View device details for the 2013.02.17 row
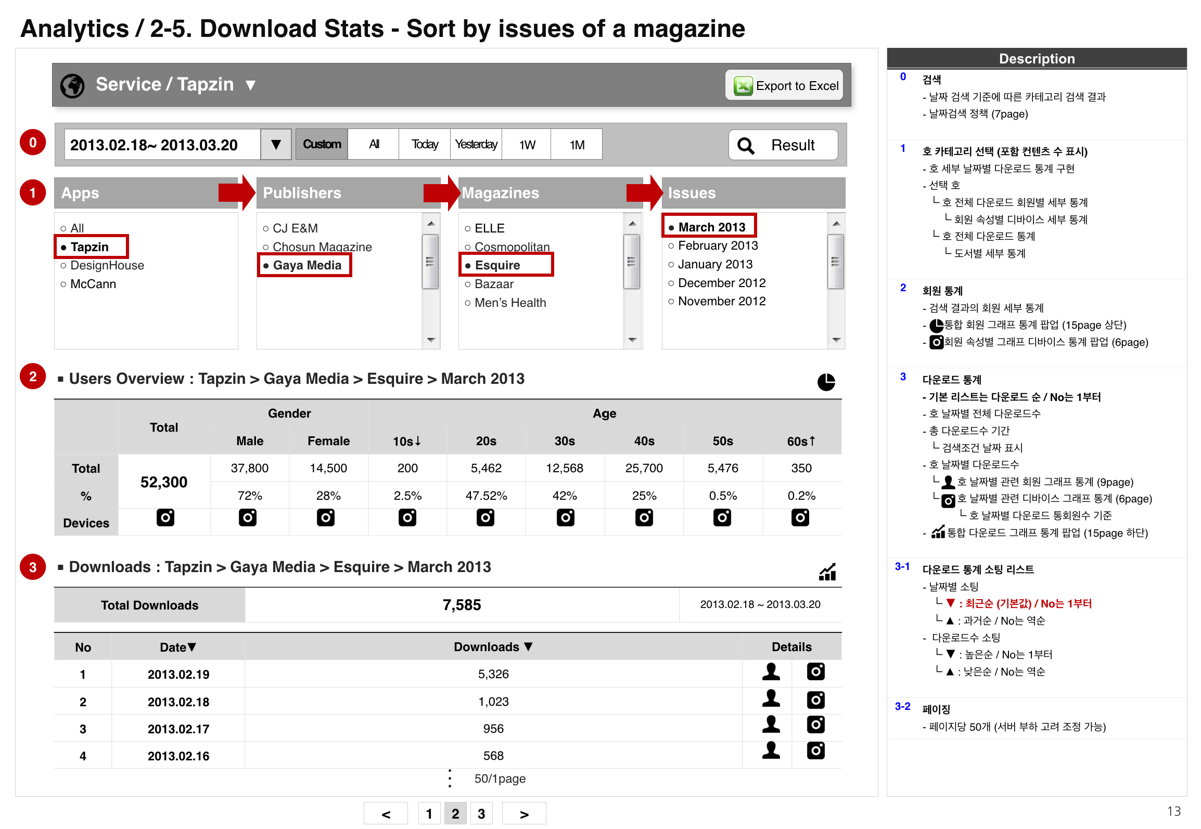1201x829 pixels. (x=816, y=724)
